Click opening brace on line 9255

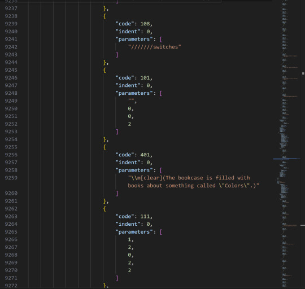coord(104,147)
